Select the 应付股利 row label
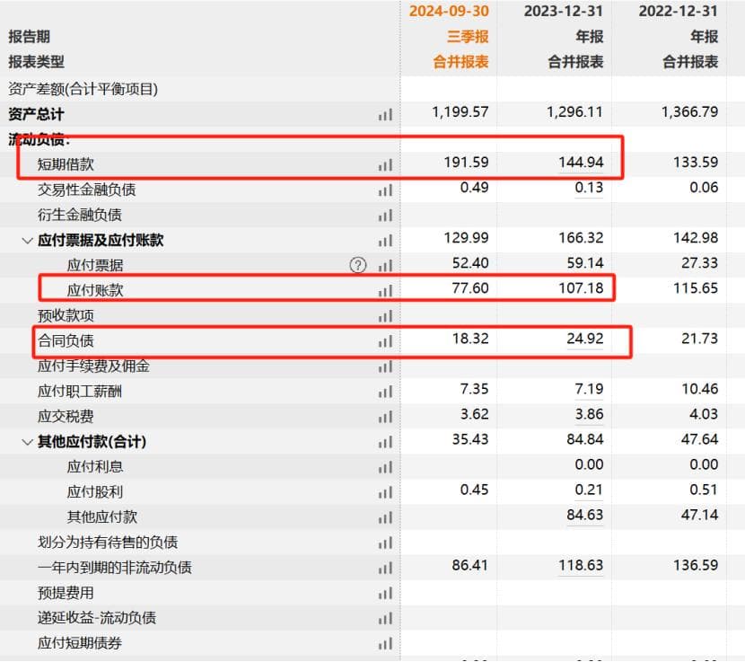The height and width of the screenshot is (662, 745). click(95, 492)
